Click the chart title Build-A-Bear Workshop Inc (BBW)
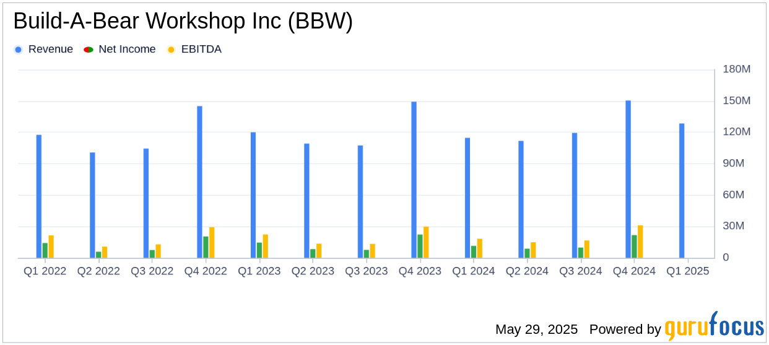 tap(183, 22)
